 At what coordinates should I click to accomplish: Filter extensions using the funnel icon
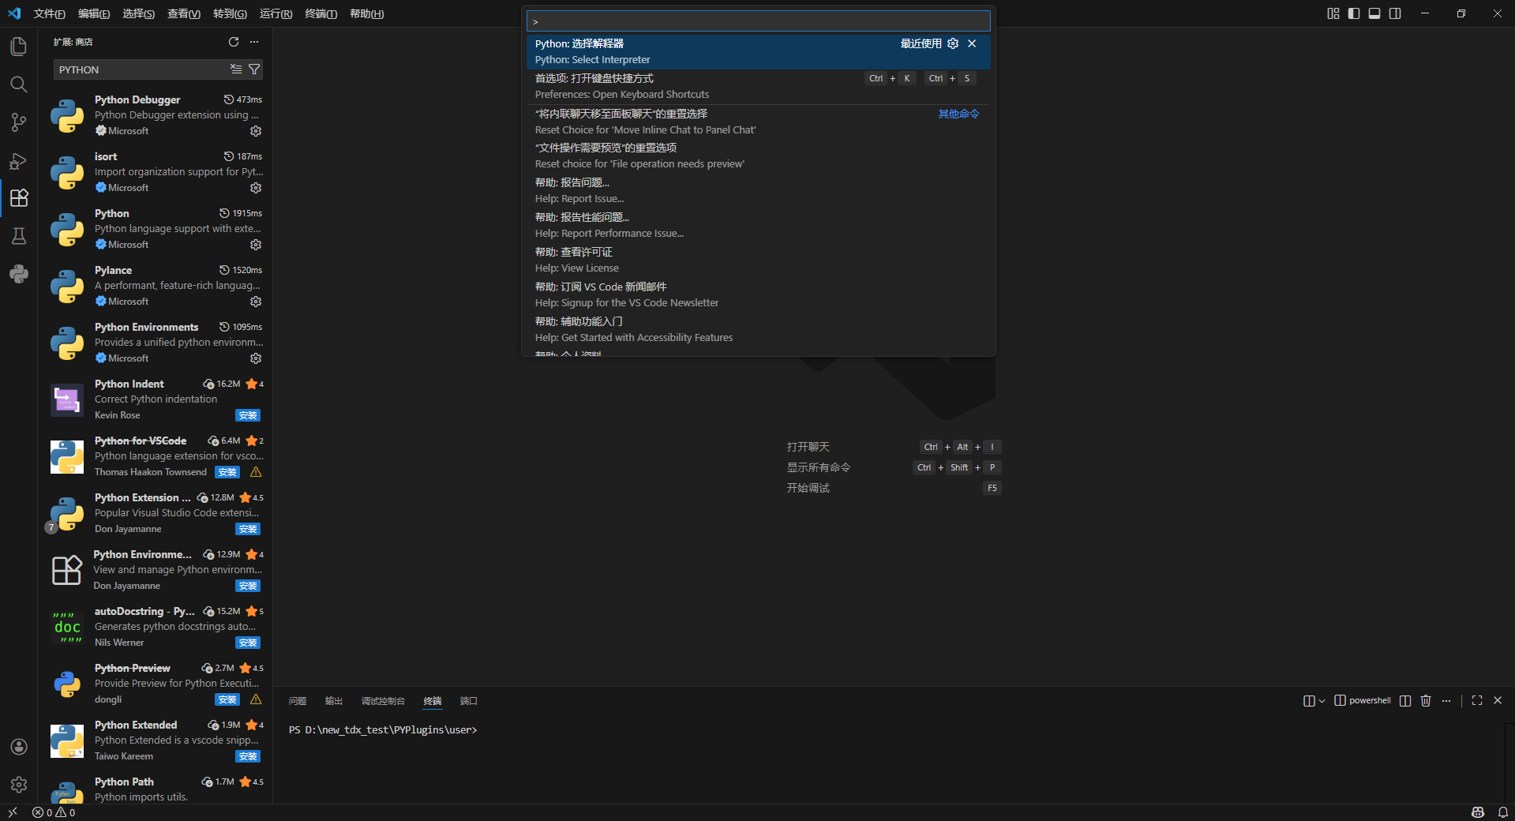[x=254, y=69]
